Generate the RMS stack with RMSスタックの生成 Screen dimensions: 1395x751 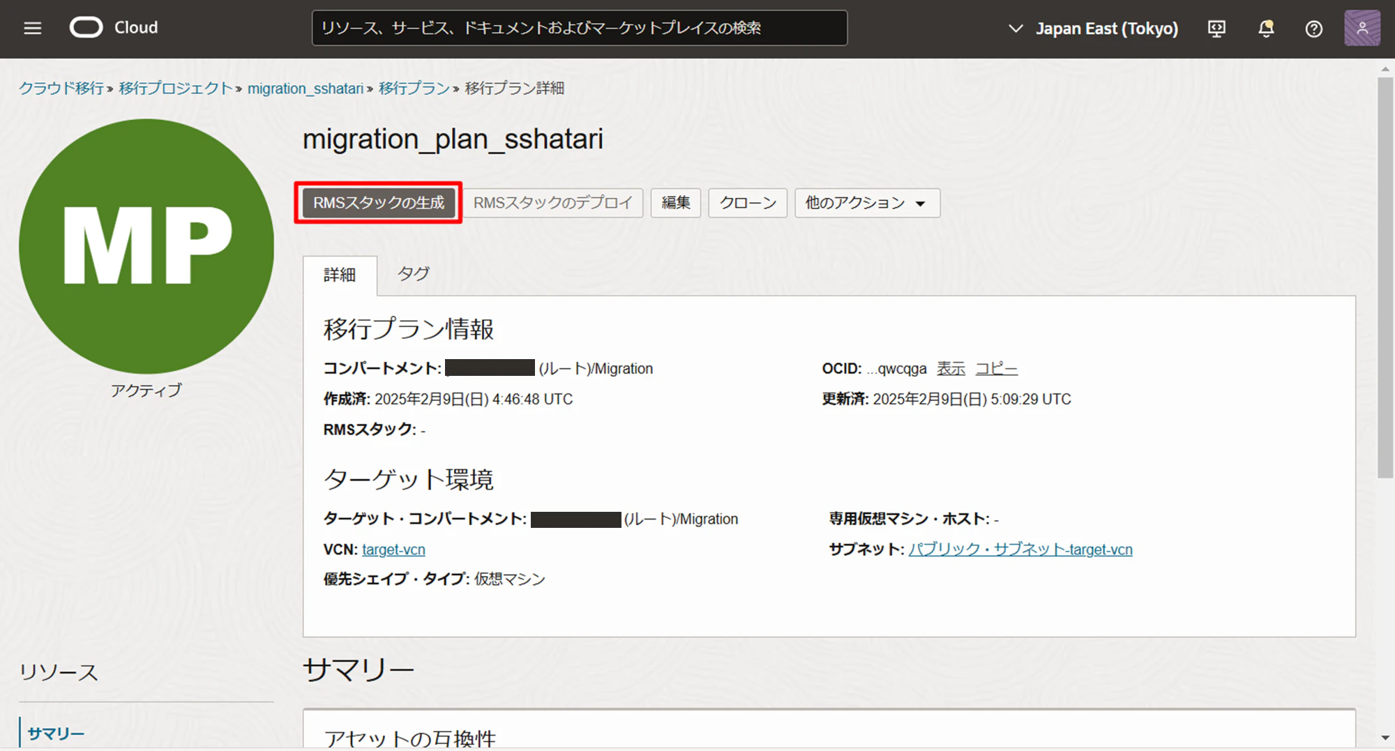click(x=379, y=203)
